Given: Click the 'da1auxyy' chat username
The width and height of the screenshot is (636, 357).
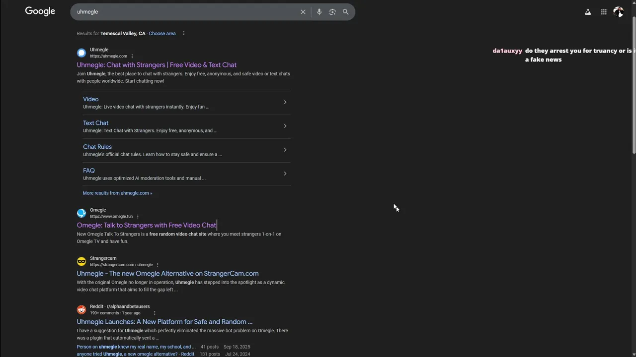Looking at the screenshot, I should click(507, 51).
